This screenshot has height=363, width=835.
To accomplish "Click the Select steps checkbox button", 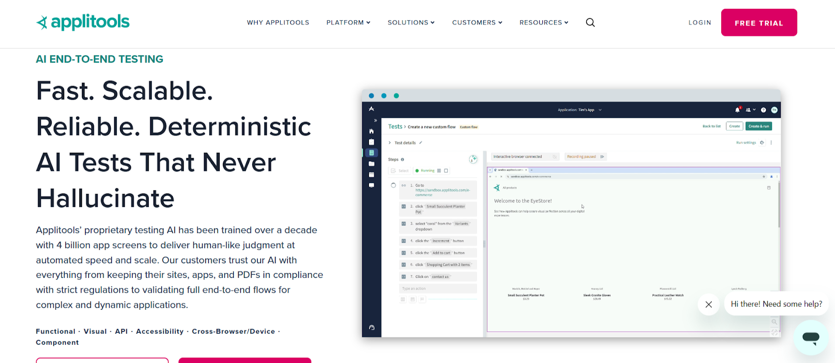I will click(x=400, y=171).
